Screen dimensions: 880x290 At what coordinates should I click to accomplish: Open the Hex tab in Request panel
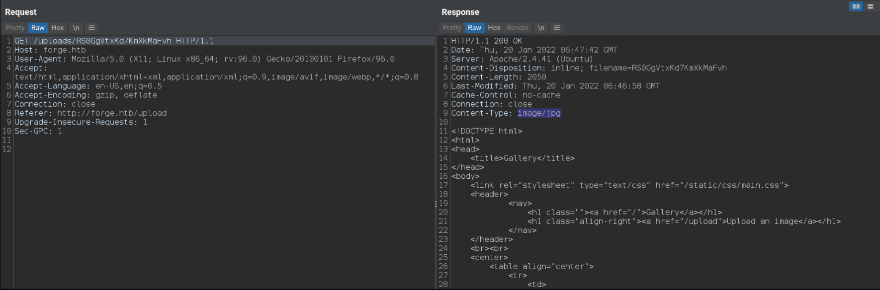58,28
